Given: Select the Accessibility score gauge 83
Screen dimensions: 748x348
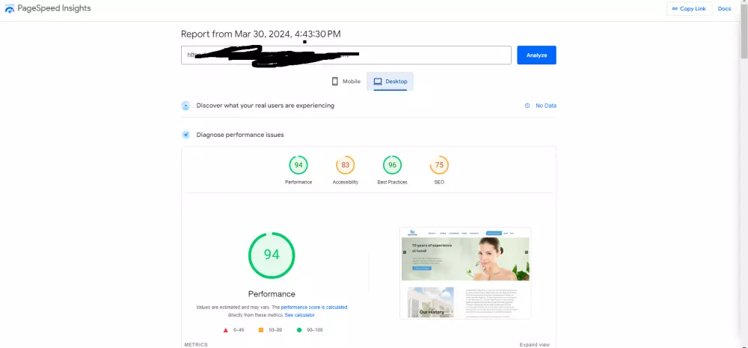Looking at the screenshot, I should (x=346, y=165).
